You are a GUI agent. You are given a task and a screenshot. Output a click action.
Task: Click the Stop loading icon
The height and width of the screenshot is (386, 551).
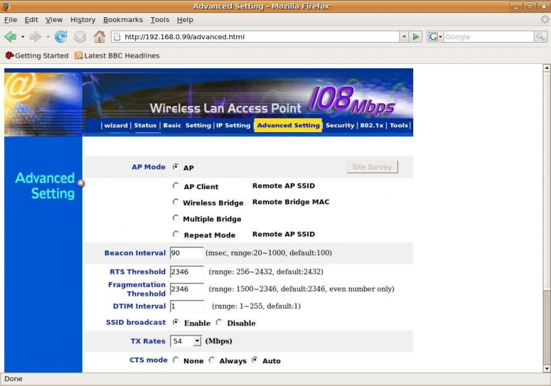[x=80, y=36]
